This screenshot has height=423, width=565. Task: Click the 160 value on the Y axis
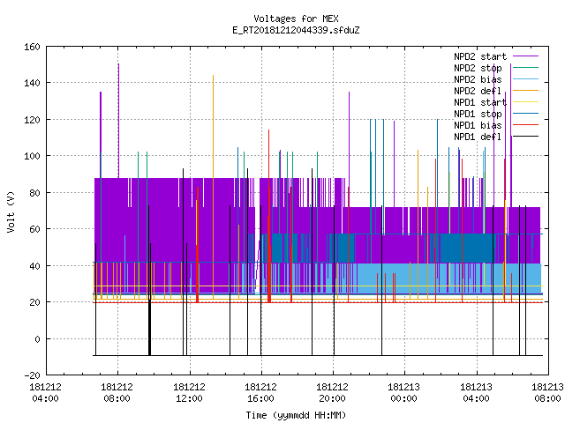32,47
